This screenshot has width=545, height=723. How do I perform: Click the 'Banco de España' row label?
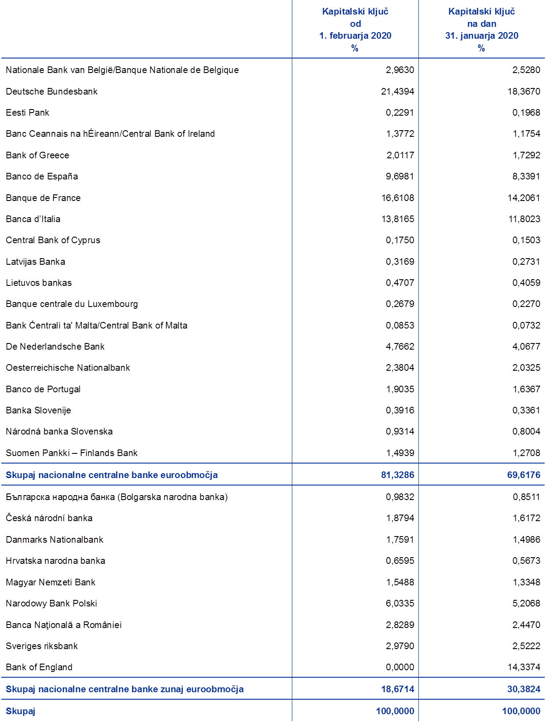click(x=42, y=176)
